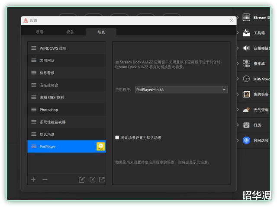Click the 天气查询 weather icon
Viewport: 277px width, 207px height.
[246, 110]
